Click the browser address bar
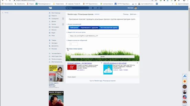The width and height of the screenshot is (190, 106). tap(83, 1)
